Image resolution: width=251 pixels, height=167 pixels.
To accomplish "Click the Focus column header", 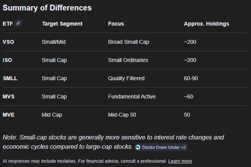I will point(116,24).
